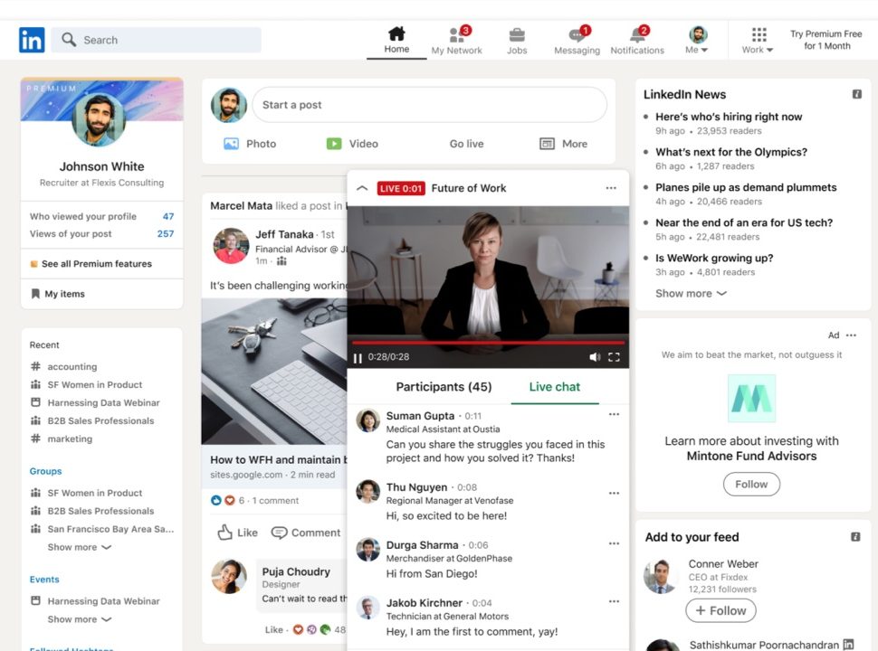Click the Add to your feed info icon
This screenshot has height=651, width=878.
[855, 537]
